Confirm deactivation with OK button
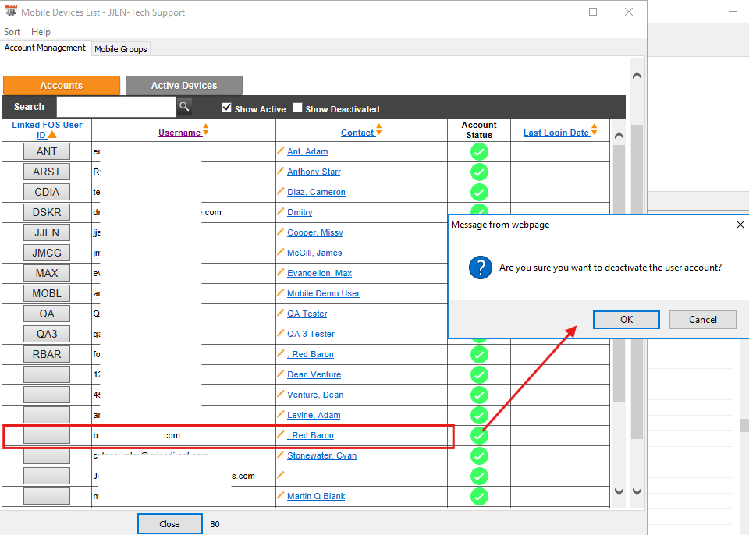 627,320
